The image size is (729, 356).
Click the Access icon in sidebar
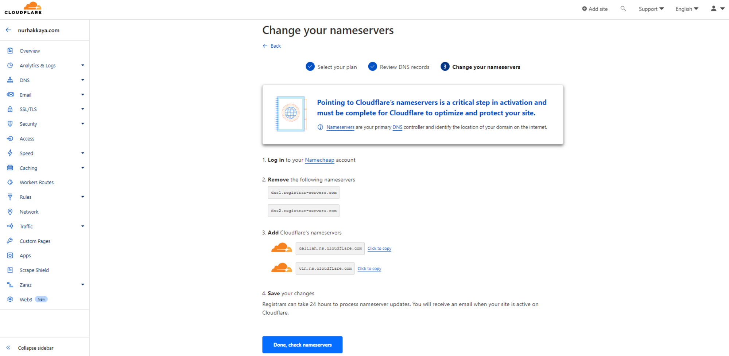point(10,138)
